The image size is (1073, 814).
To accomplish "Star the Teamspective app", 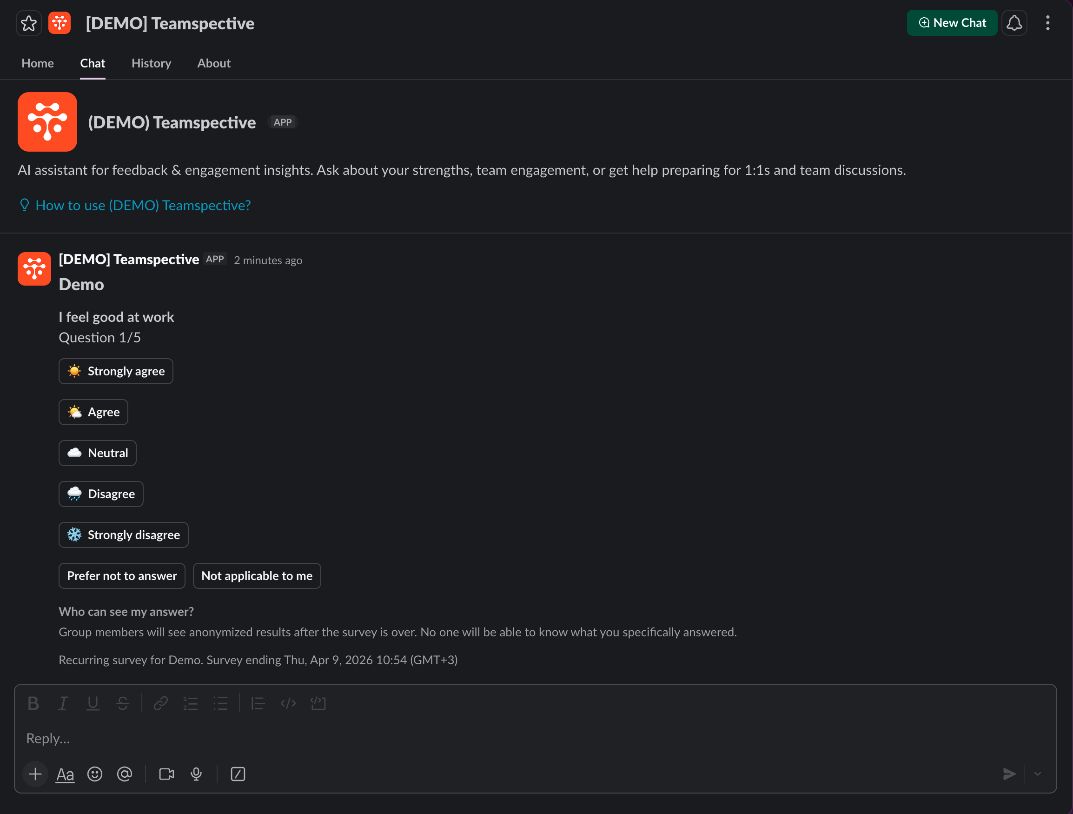I will pos(29,23).
